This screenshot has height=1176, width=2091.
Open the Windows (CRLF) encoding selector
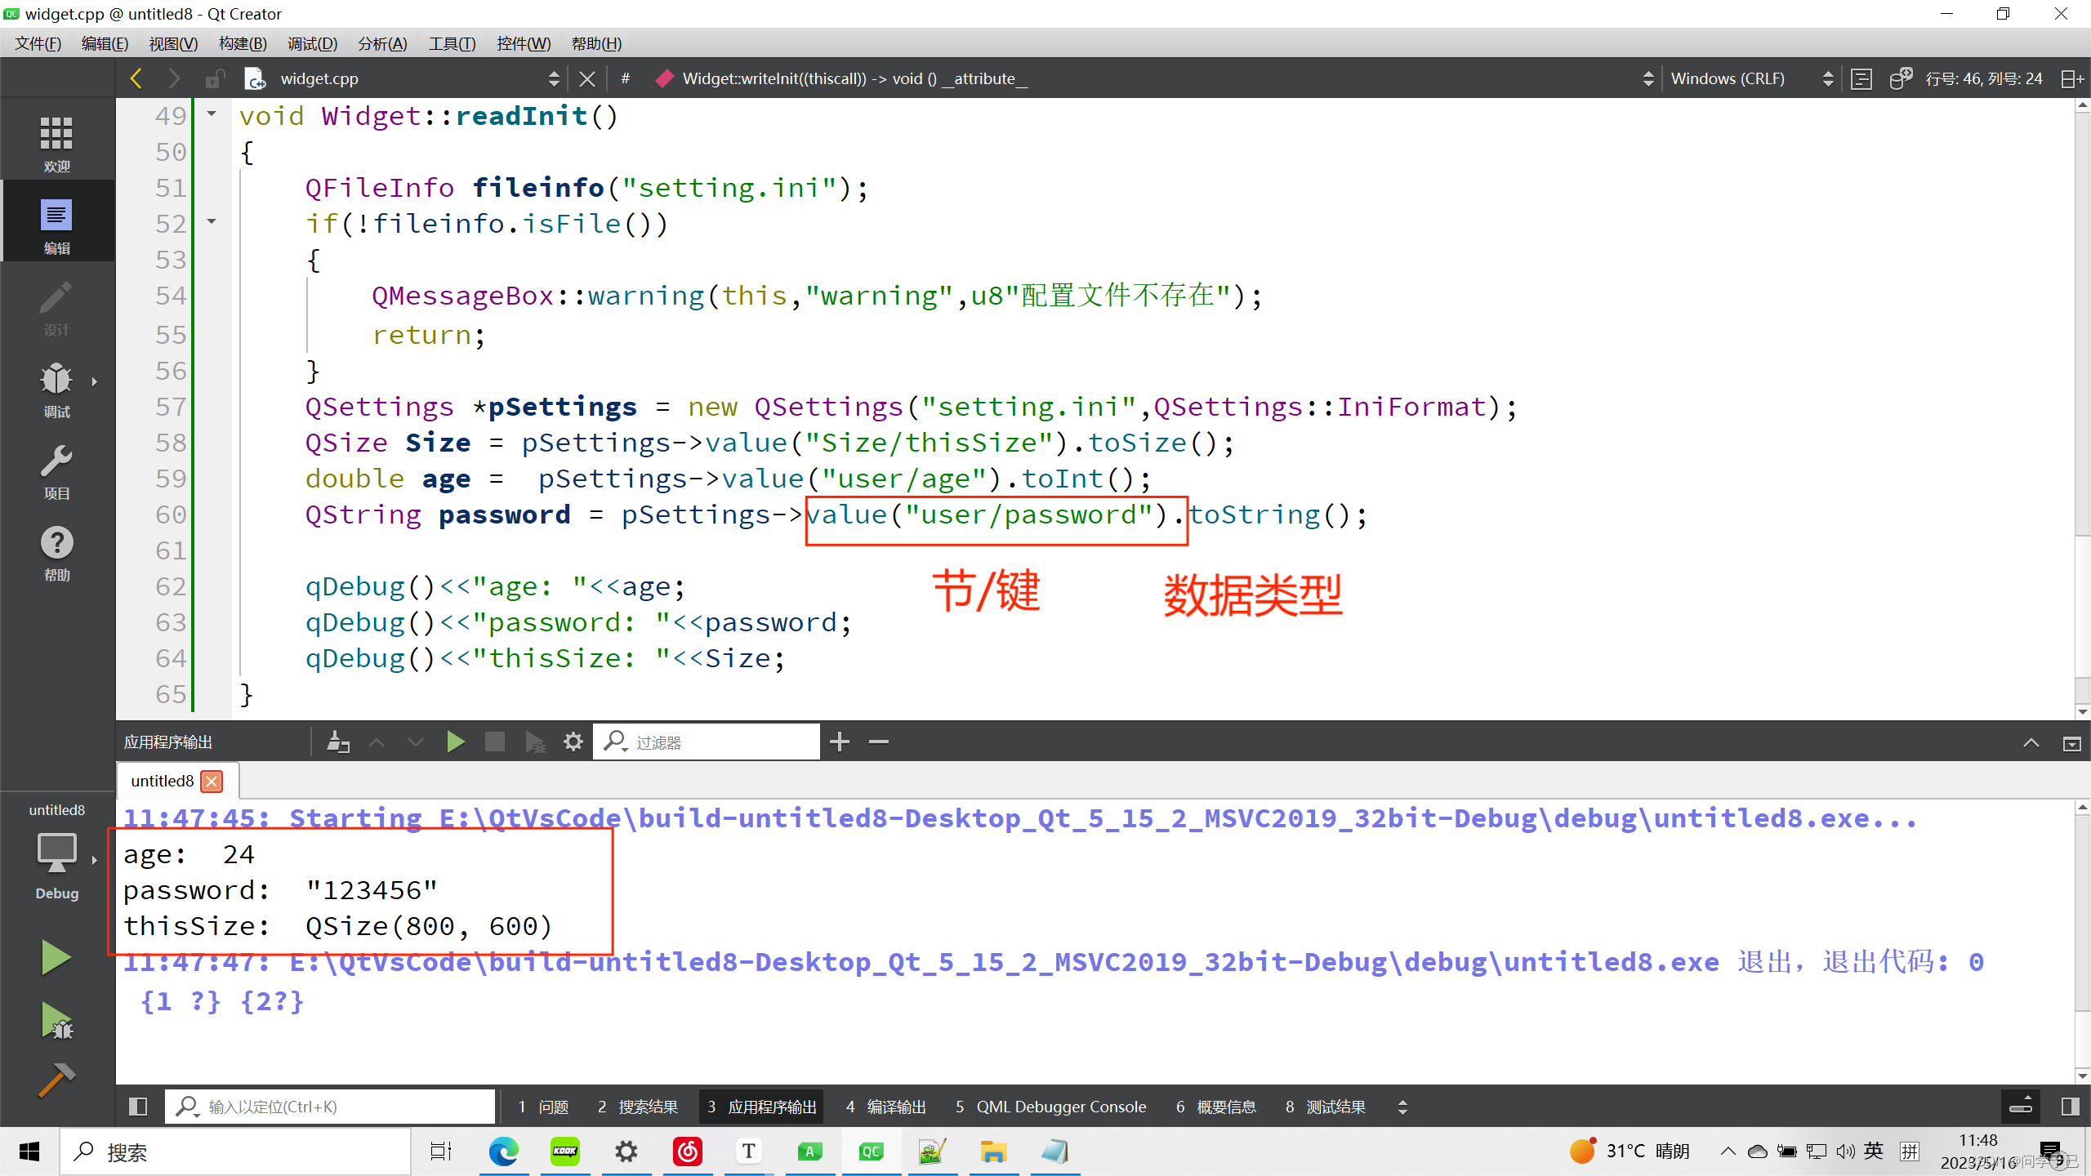pyautogui.click(x=1728, y=78)
